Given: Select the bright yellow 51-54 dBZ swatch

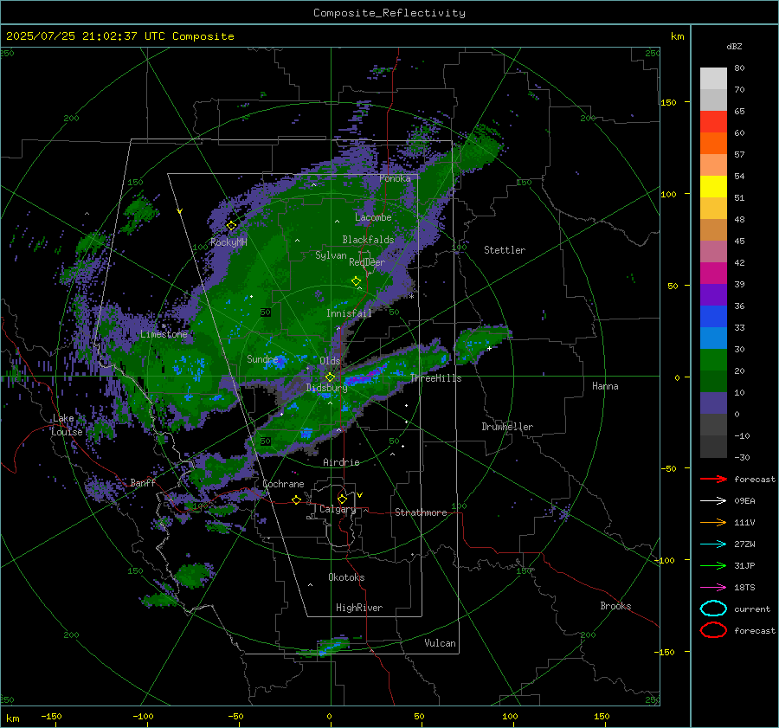Looking at the screenshot, I should coord(713,187).
